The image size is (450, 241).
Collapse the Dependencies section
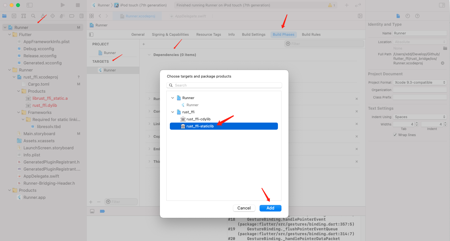(x=149, y=55)
